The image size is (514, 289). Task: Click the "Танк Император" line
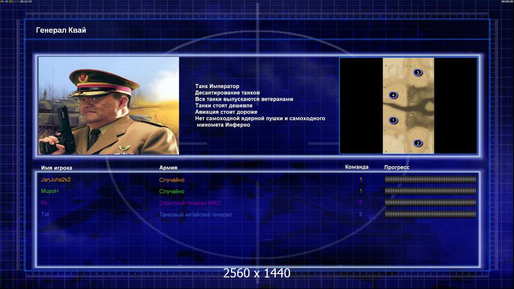(x=217, y=86)
